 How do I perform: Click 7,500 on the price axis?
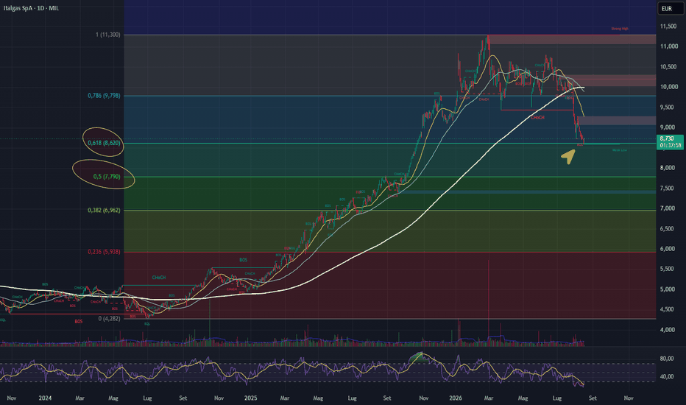tap(667, 189)
